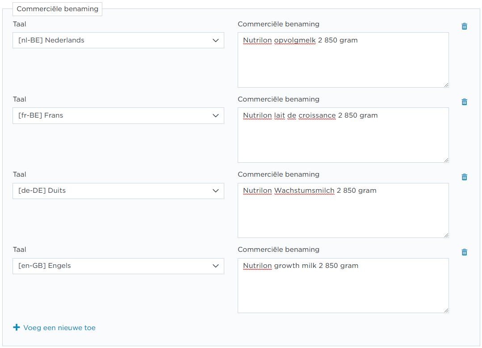Delete the Engels commercial name row

tap(464, 252)
